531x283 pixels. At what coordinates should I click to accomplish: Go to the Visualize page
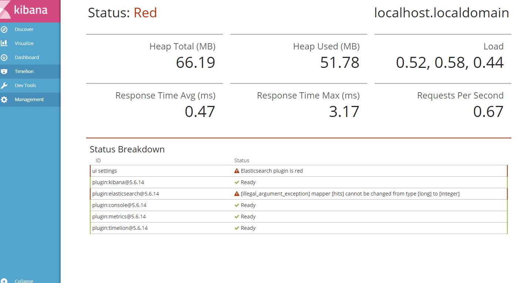[30, 43]
